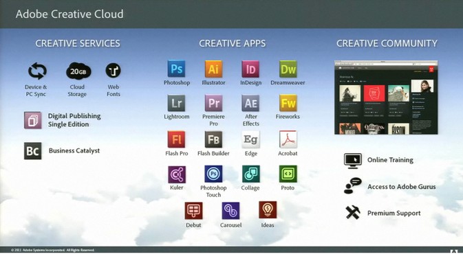Select the Debut app icon
Image resolution: width=463 pixels, height=254 pixels.
pos(194,210)
